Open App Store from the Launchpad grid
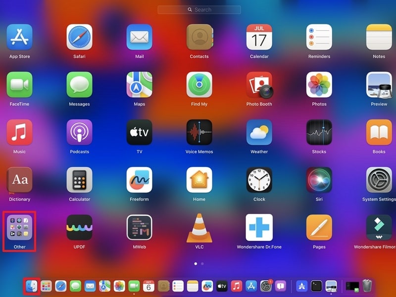 pos(19,37)
